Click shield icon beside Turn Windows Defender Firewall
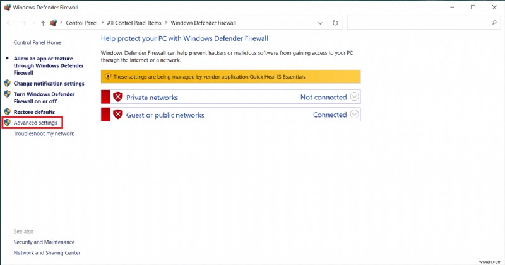 [x=7, y=94]
